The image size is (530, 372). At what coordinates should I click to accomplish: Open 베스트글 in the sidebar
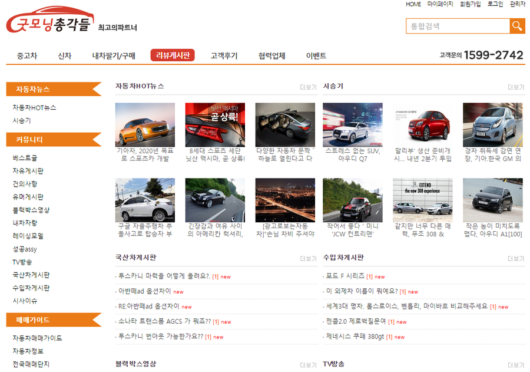25,158
